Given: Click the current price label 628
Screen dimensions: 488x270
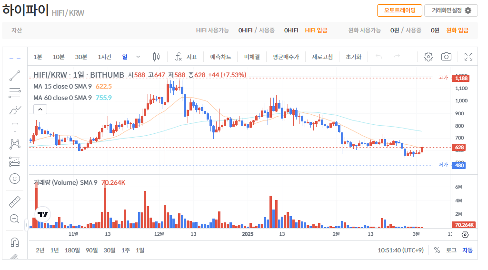Looking at the screenshot, I should [459, 147].
